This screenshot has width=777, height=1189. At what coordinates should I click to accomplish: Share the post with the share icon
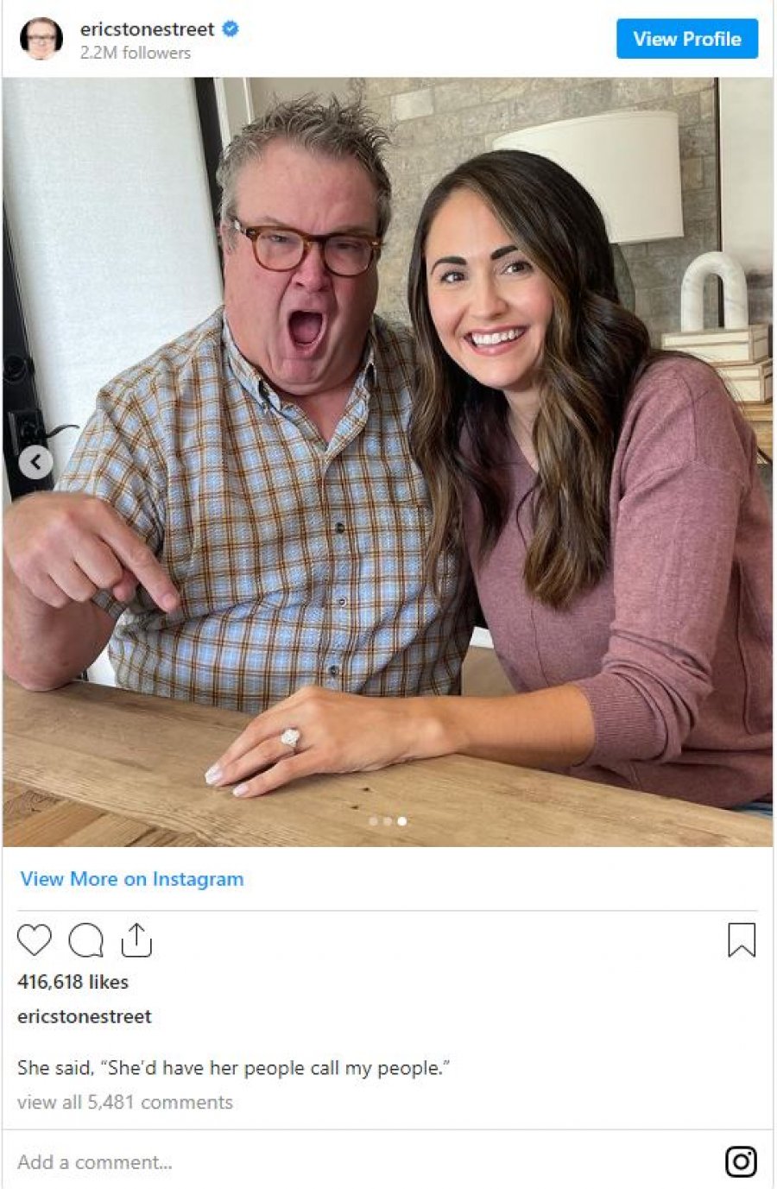(136, 940)
